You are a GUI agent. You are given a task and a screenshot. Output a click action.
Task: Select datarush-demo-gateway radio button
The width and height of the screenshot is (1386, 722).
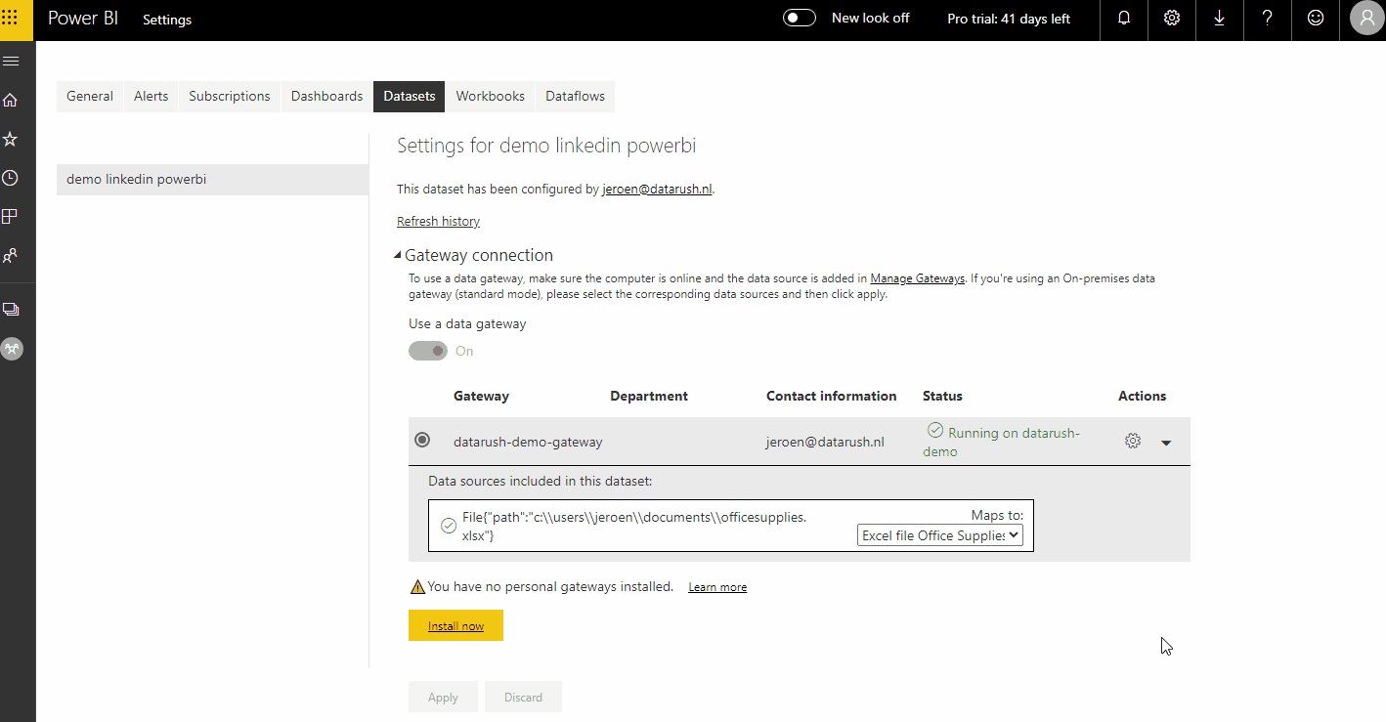click(422, 440)
